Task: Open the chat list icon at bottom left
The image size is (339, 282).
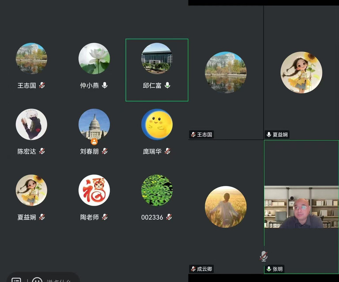Action: [x=16, y=280]
